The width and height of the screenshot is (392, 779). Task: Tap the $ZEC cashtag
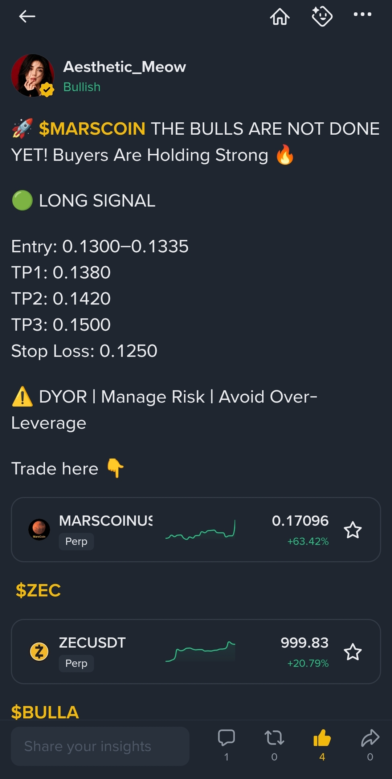(38, 591)
